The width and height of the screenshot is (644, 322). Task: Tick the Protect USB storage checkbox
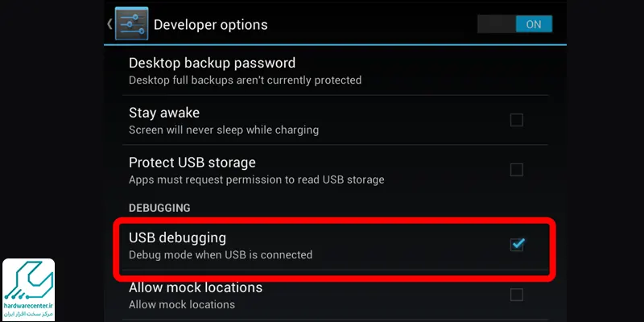point(516,169)
